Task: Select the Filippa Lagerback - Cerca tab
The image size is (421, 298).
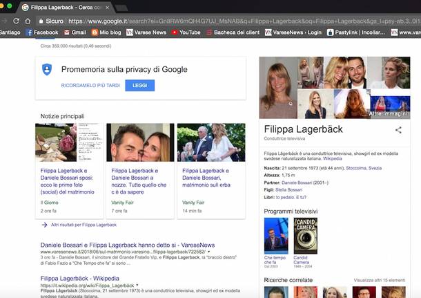Action: (64, 8)
